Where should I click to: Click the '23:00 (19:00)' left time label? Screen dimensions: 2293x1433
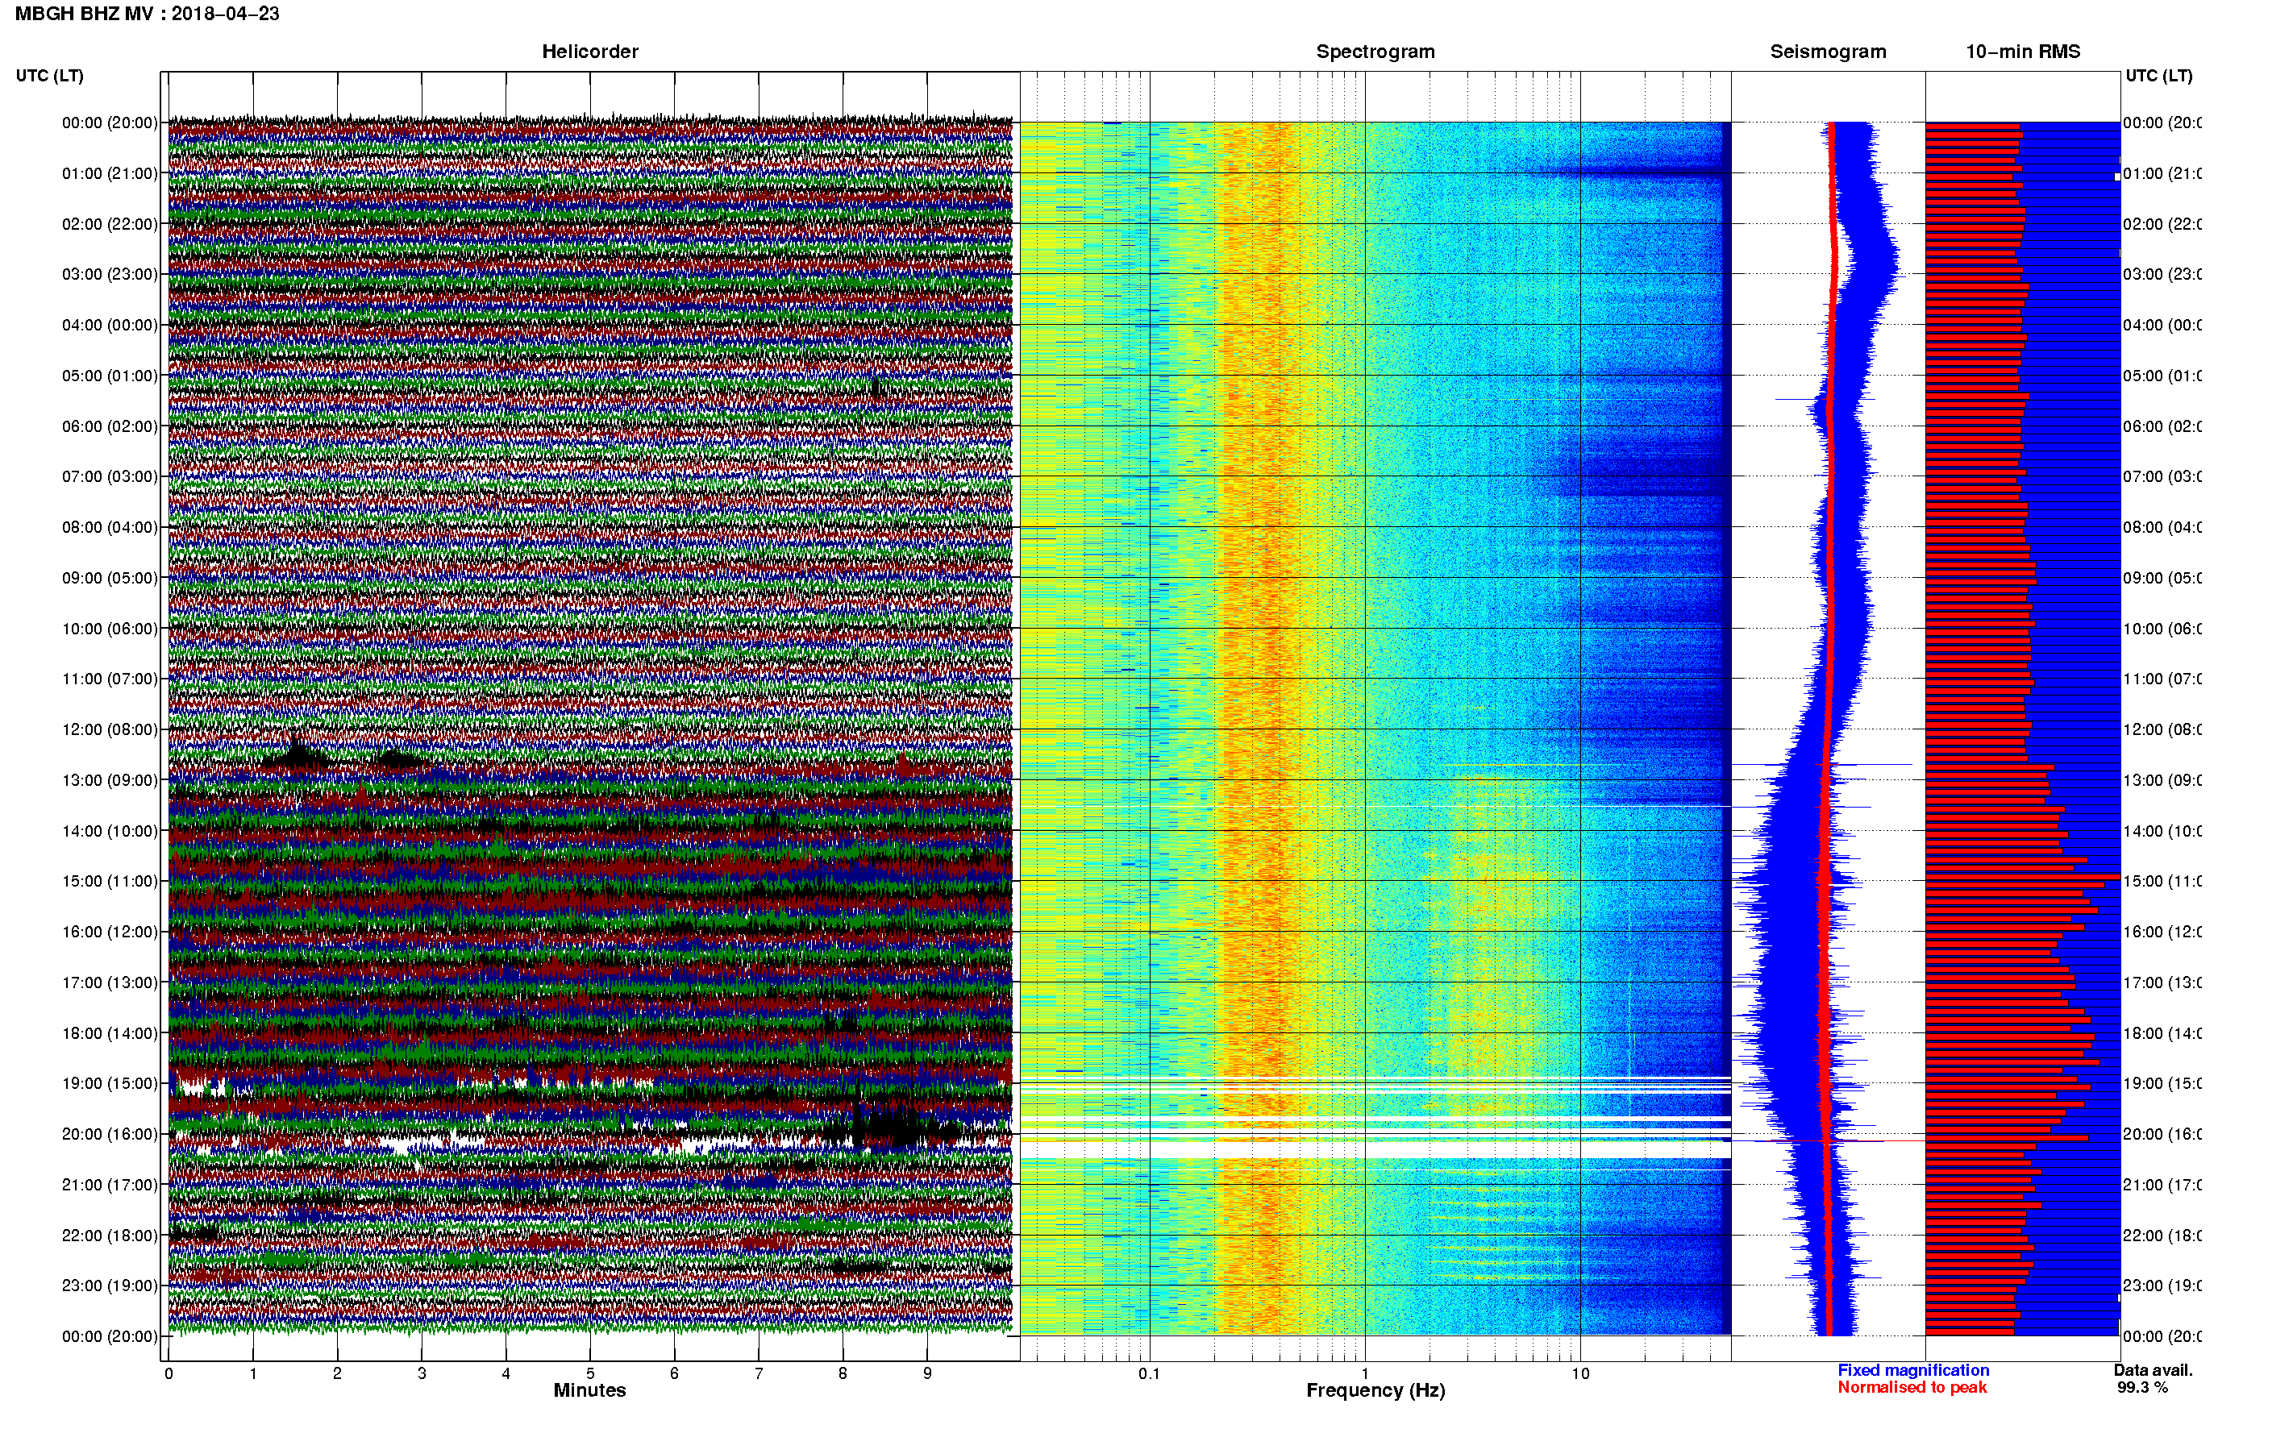point(110,1286)
